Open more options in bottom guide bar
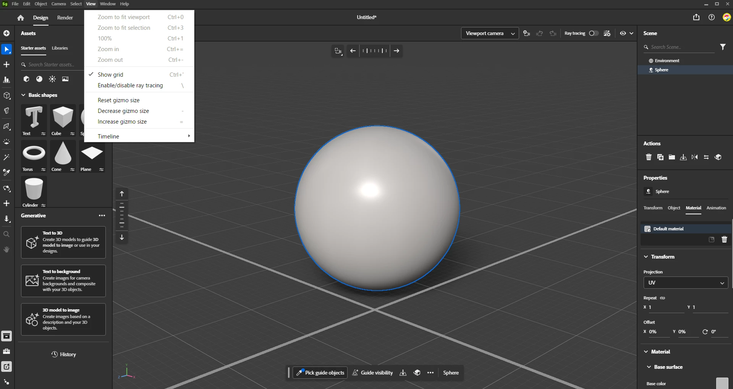The image size is (733, 389). (x=430, y=373)
